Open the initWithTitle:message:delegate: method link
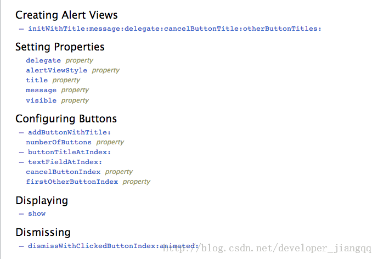This screenshot has height=259, width=378. (174, 29)
